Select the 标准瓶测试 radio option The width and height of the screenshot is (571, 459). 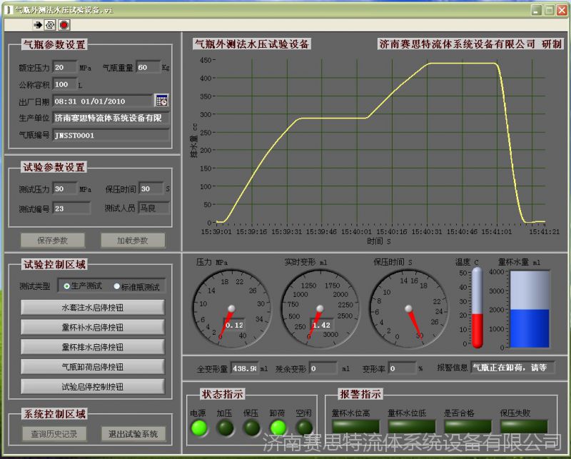(117, 286)
